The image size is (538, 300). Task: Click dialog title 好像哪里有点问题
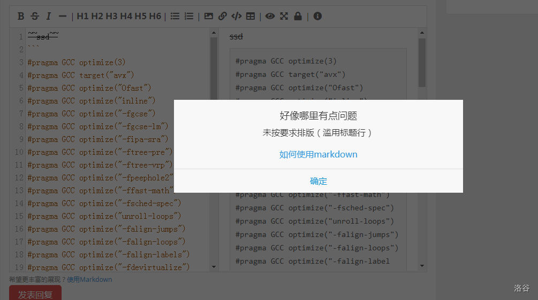319,116
